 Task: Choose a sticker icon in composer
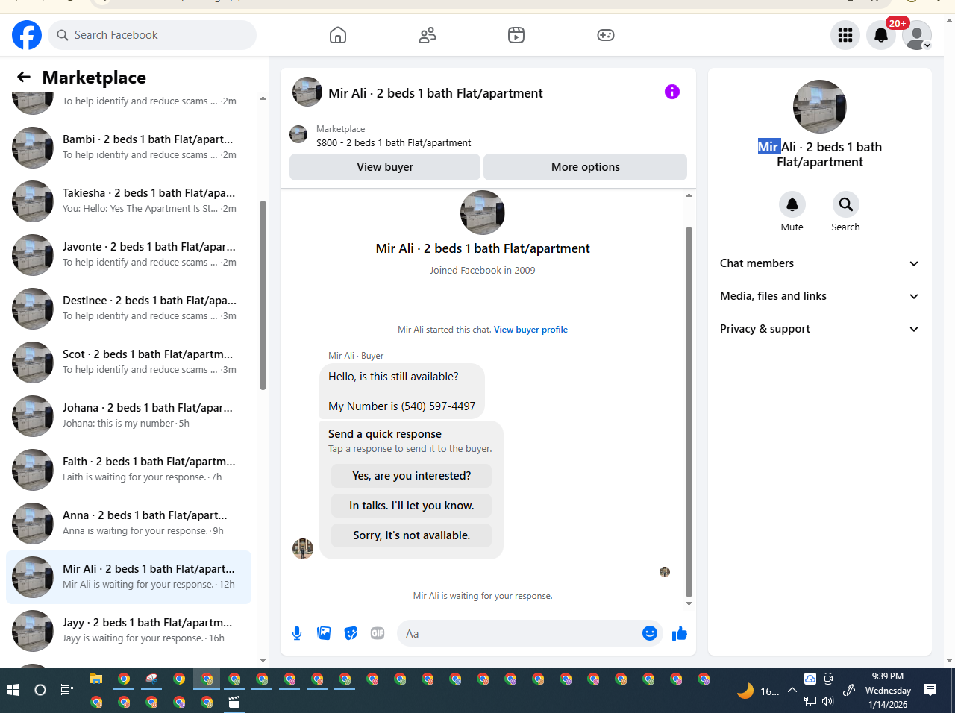351,633
